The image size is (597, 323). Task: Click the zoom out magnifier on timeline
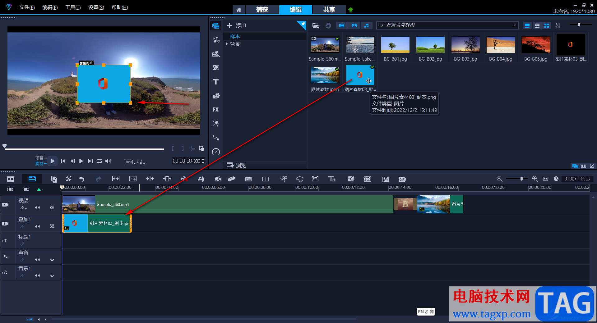(499, 179)
